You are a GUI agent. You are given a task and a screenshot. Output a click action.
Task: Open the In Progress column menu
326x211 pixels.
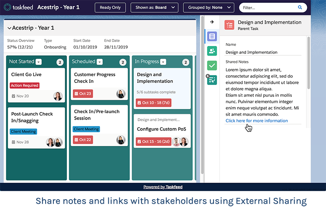tap(163, 62)
